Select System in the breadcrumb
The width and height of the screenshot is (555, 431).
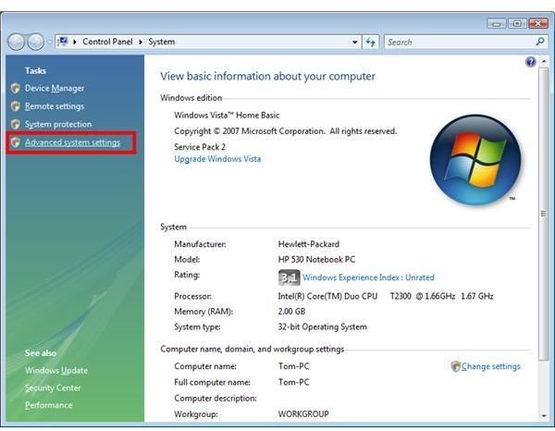(161, 42)
